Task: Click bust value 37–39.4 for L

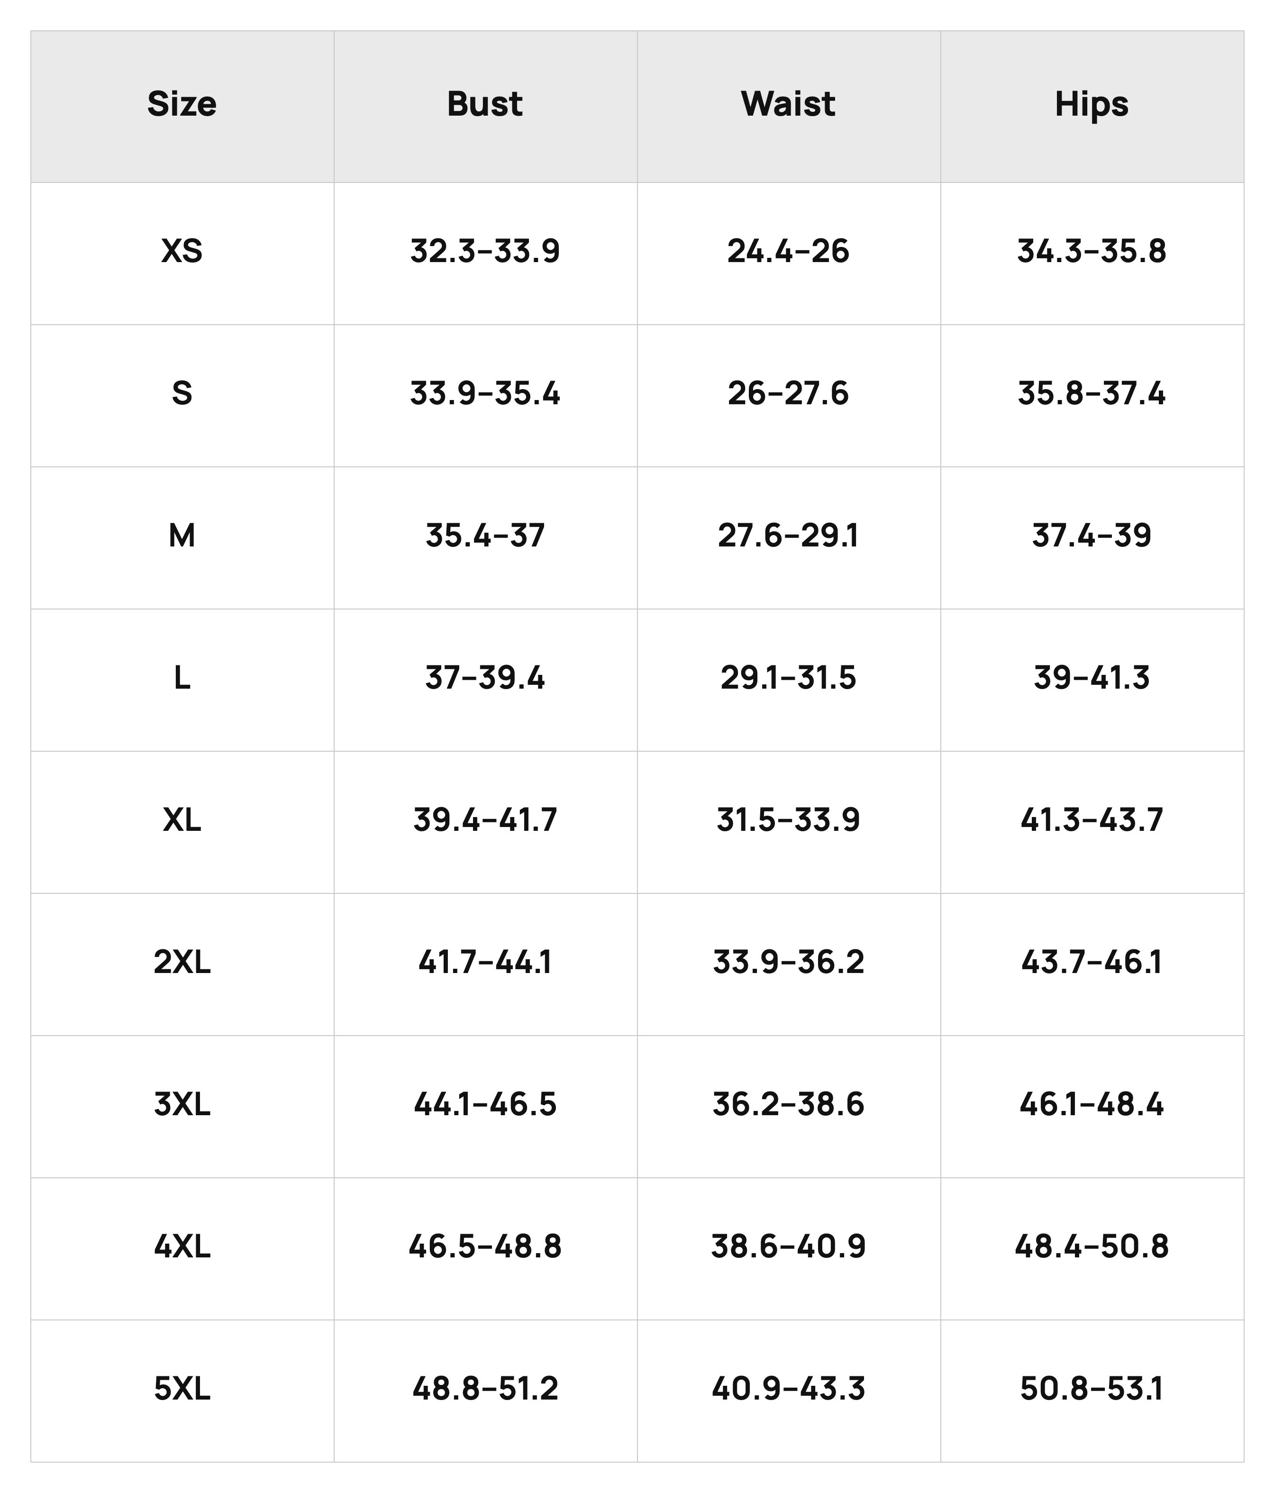Action: click(x=485, y=678)
